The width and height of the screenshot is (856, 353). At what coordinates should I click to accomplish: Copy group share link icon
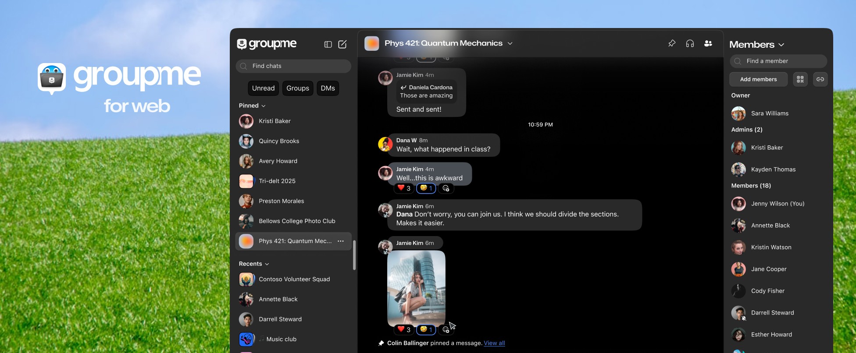coord(820,79)
